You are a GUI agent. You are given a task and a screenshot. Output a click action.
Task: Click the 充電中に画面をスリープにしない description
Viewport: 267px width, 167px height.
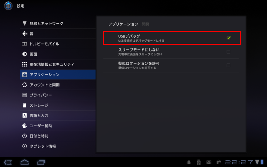[x=140, y=54]
